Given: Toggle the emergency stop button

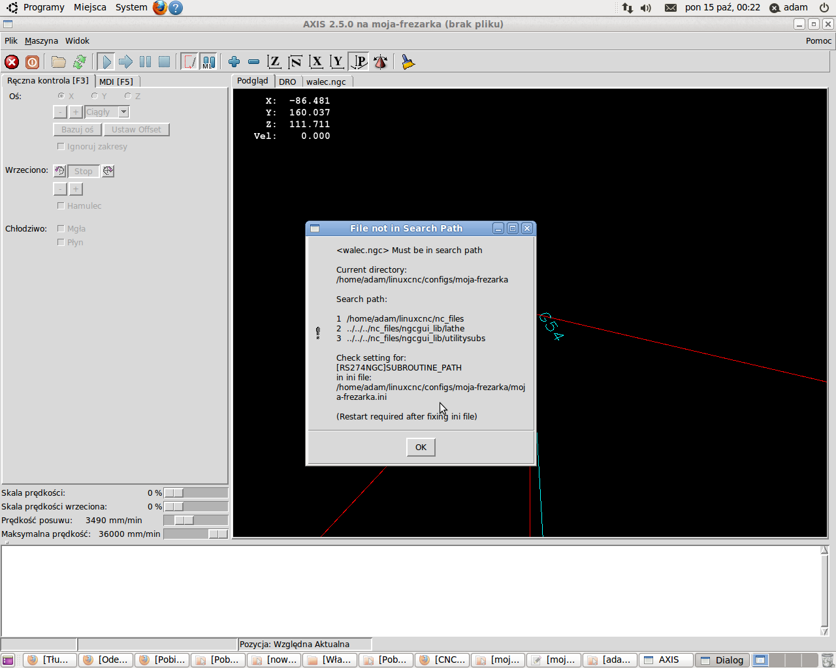Looking at the screenshot, I should pyautogui.click(x=12, y=62).
